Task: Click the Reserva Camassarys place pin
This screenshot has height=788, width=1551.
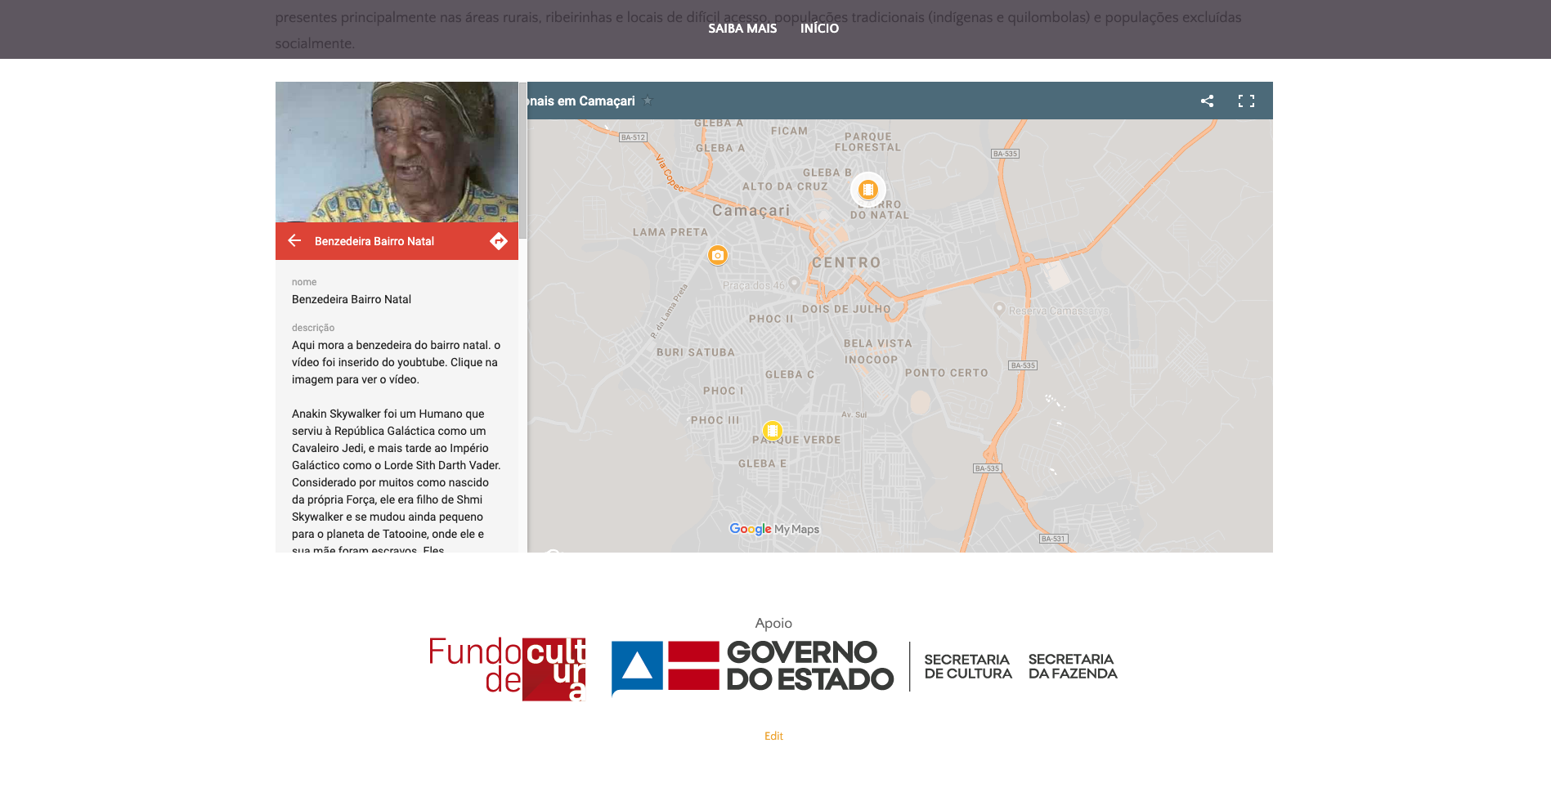Action: click(999, 309)
